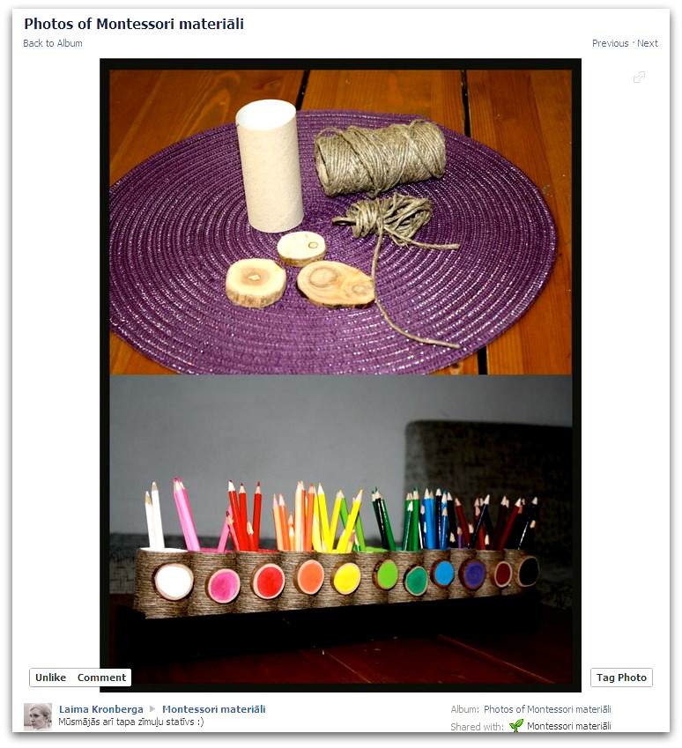Screen dimensions: 682x748
Task: Open album link Photos of Montessori materiāli
Action: point(547,709)
